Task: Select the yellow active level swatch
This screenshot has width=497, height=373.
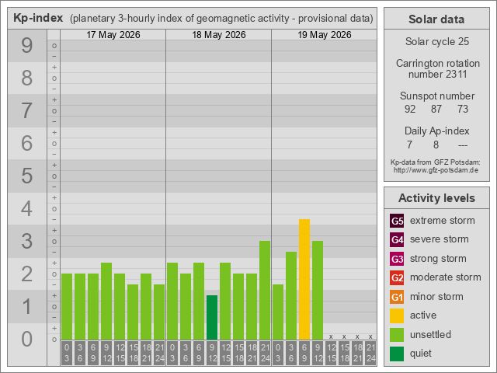Action: click(x=397, y=316)
